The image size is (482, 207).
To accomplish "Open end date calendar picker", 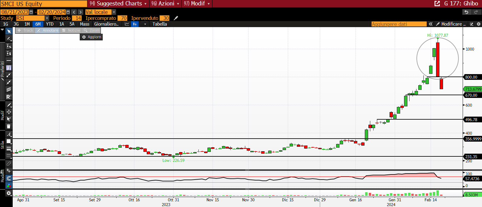I will [68, 12].
